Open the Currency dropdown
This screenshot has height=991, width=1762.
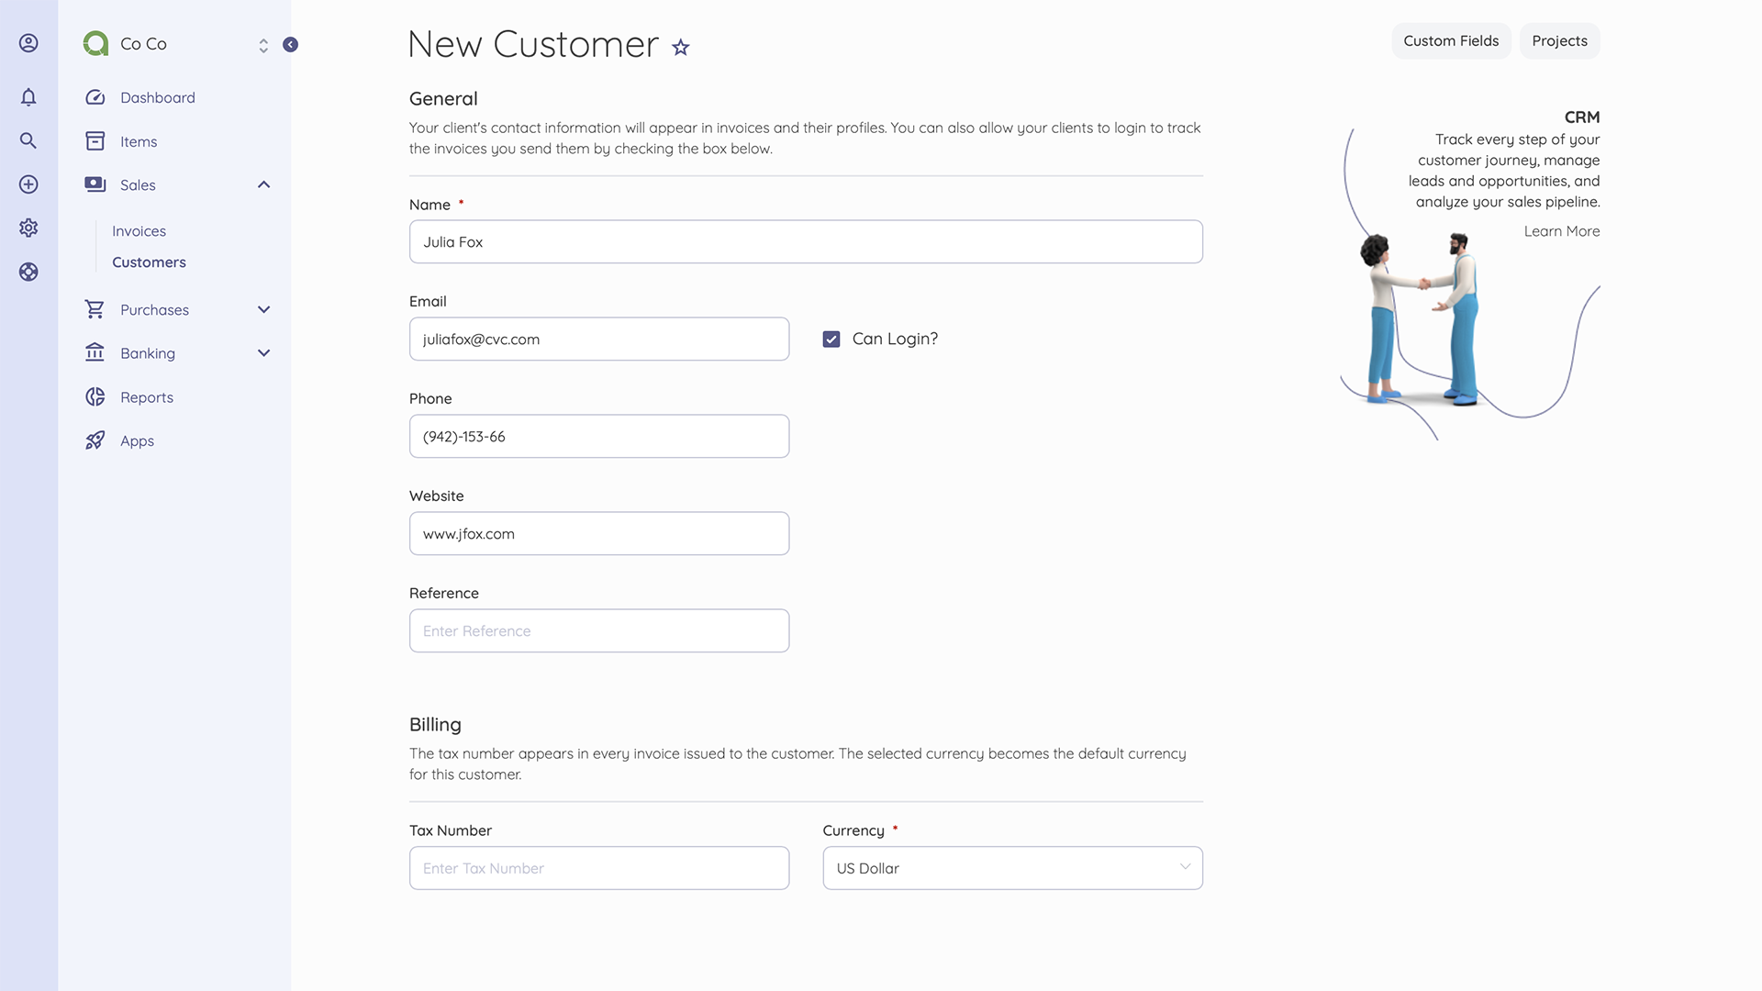coord(1012,868)
